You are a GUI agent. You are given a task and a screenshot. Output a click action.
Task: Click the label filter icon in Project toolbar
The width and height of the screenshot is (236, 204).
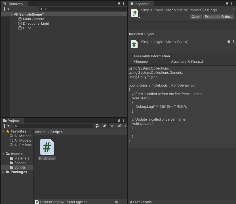[x=104, y=126]
